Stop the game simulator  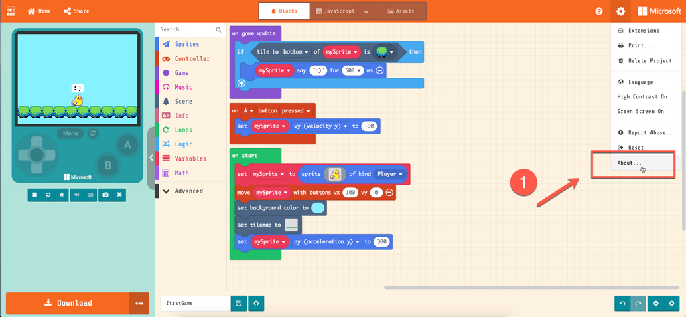pos(33,195)
